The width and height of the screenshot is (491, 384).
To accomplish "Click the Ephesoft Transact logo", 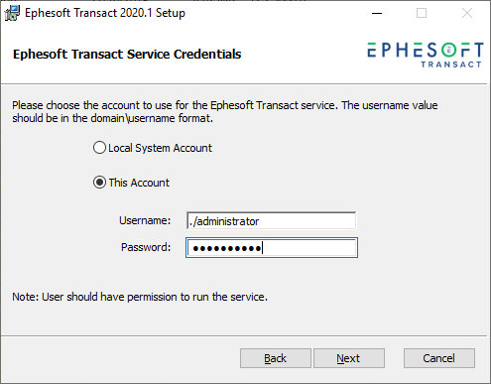I will coord(426,55).
